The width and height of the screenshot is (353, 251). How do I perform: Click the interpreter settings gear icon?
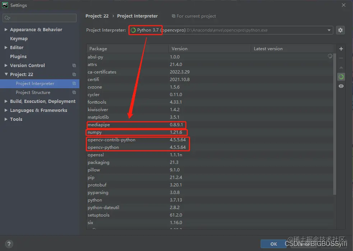(x=340, y=30)
